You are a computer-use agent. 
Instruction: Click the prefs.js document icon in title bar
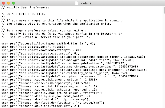coord(77,3)
